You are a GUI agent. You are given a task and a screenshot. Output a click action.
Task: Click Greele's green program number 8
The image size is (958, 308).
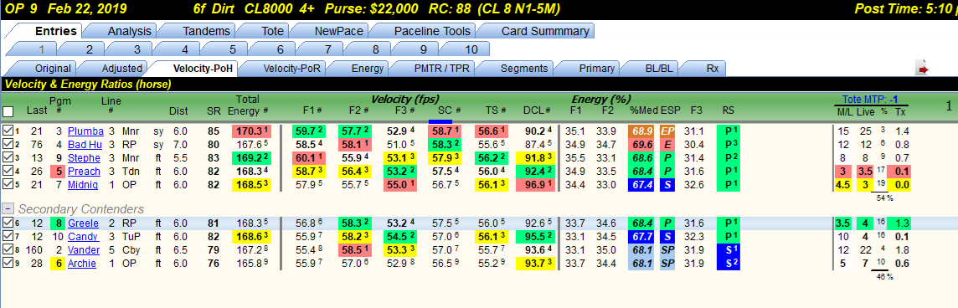pos(59,223)
